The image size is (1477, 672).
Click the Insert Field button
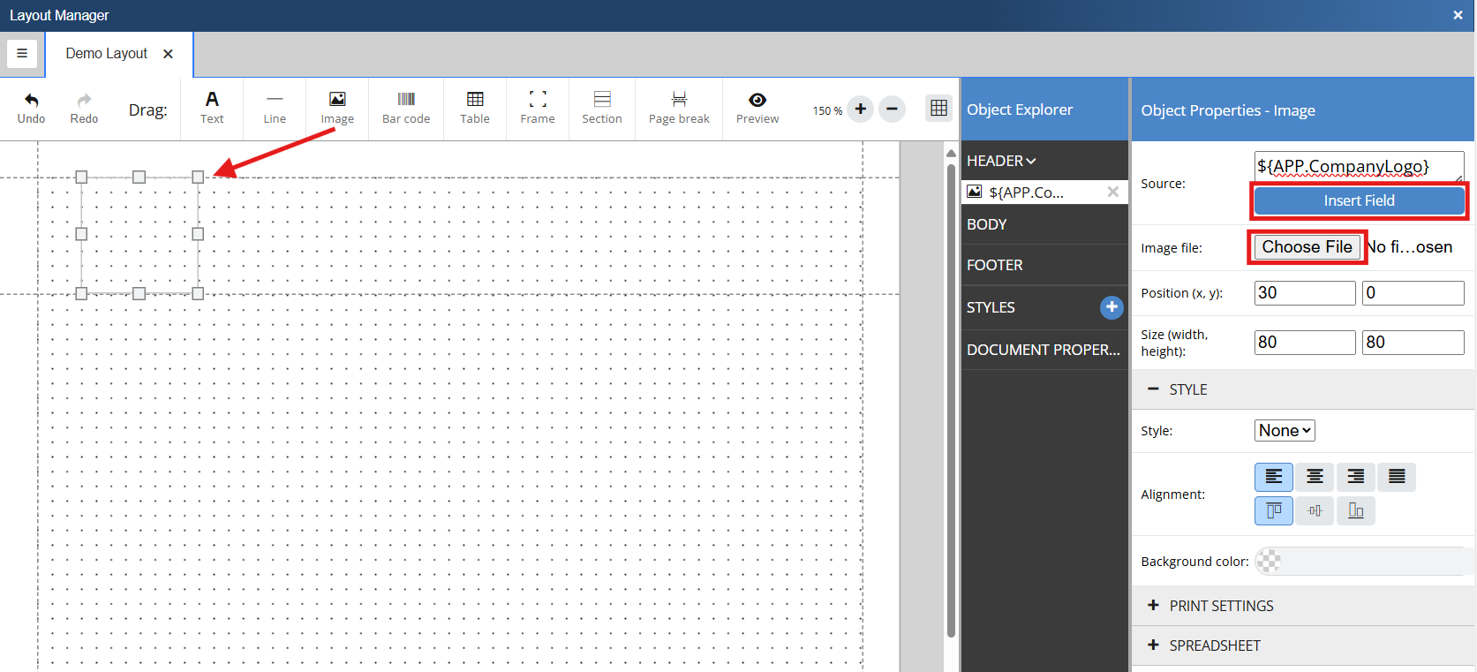1359,201
